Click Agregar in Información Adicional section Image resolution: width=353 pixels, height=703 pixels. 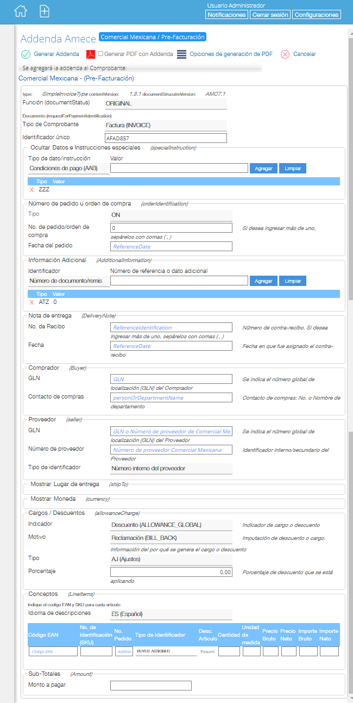263,281
